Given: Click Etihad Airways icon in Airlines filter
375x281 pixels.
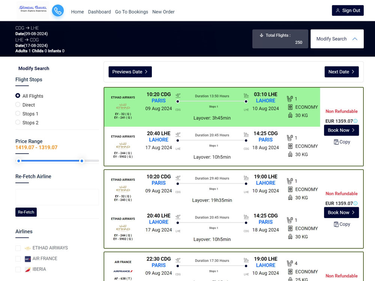Looking at the screenshot, I should (x=28, y=248).
